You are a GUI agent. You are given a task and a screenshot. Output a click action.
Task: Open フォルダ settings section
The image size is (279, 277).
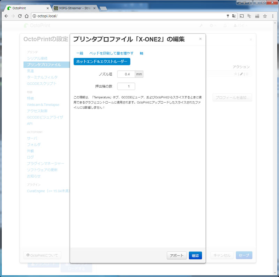click(x=33, y=144)
